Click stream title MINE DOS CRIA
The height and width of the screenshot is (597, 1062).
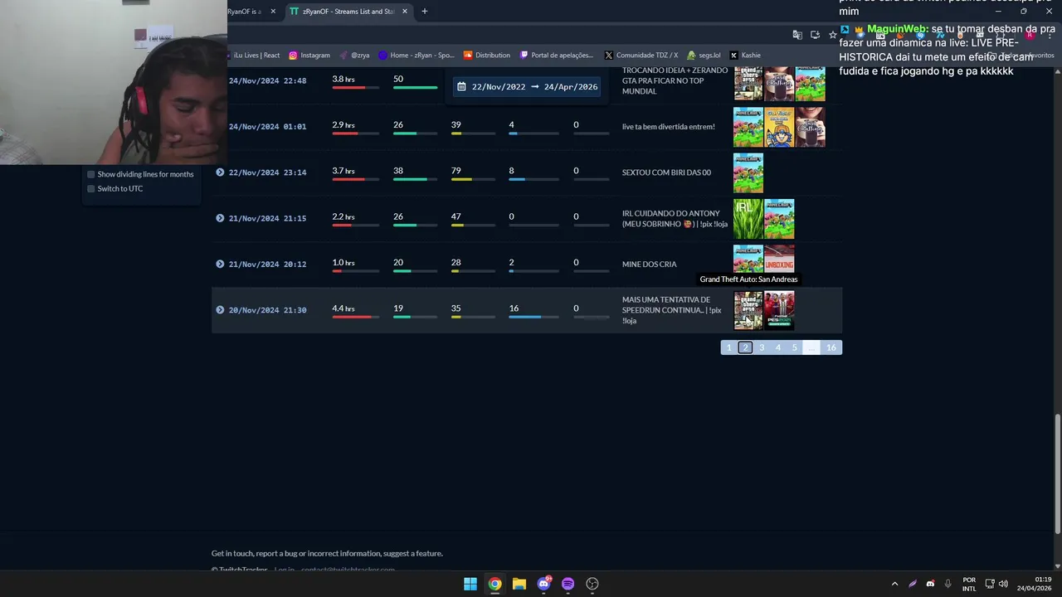649,265
